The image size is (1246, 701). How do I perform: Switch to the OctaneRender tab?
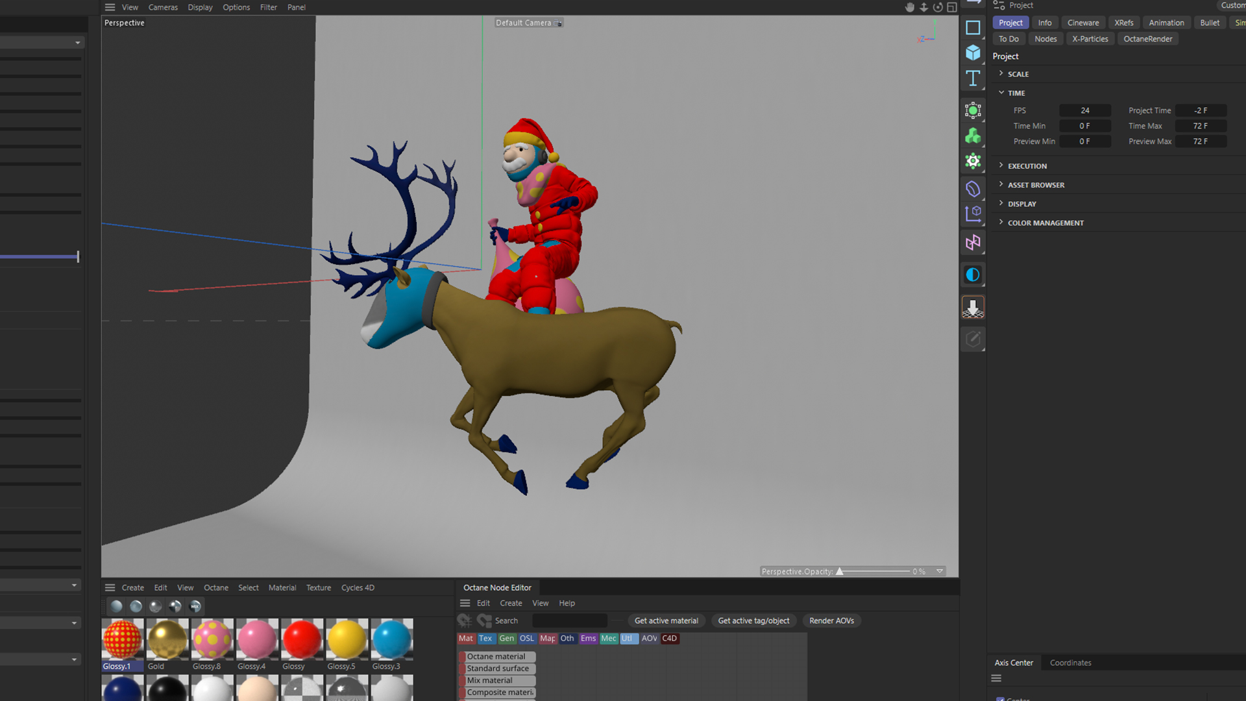1147,39
